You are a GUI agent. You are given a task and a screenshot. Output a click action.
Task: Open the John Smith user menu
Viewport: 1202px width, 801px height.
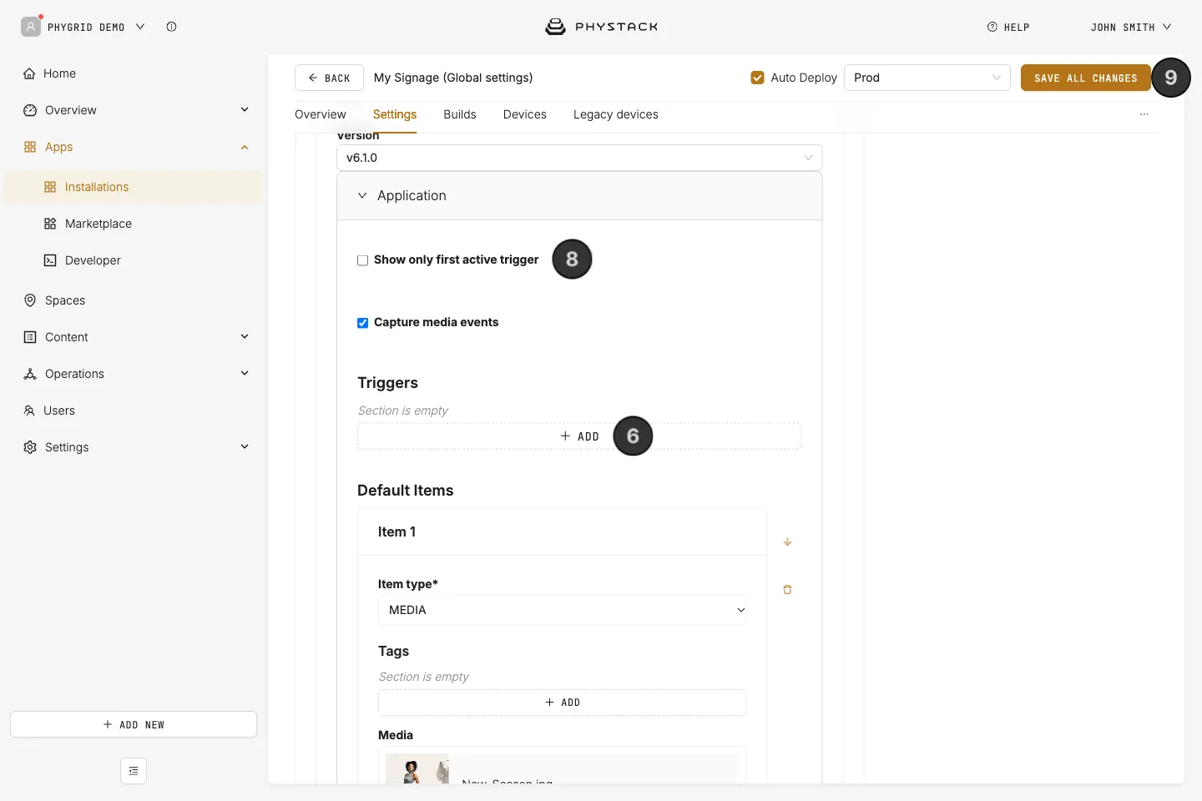[x=1130, y=27]
